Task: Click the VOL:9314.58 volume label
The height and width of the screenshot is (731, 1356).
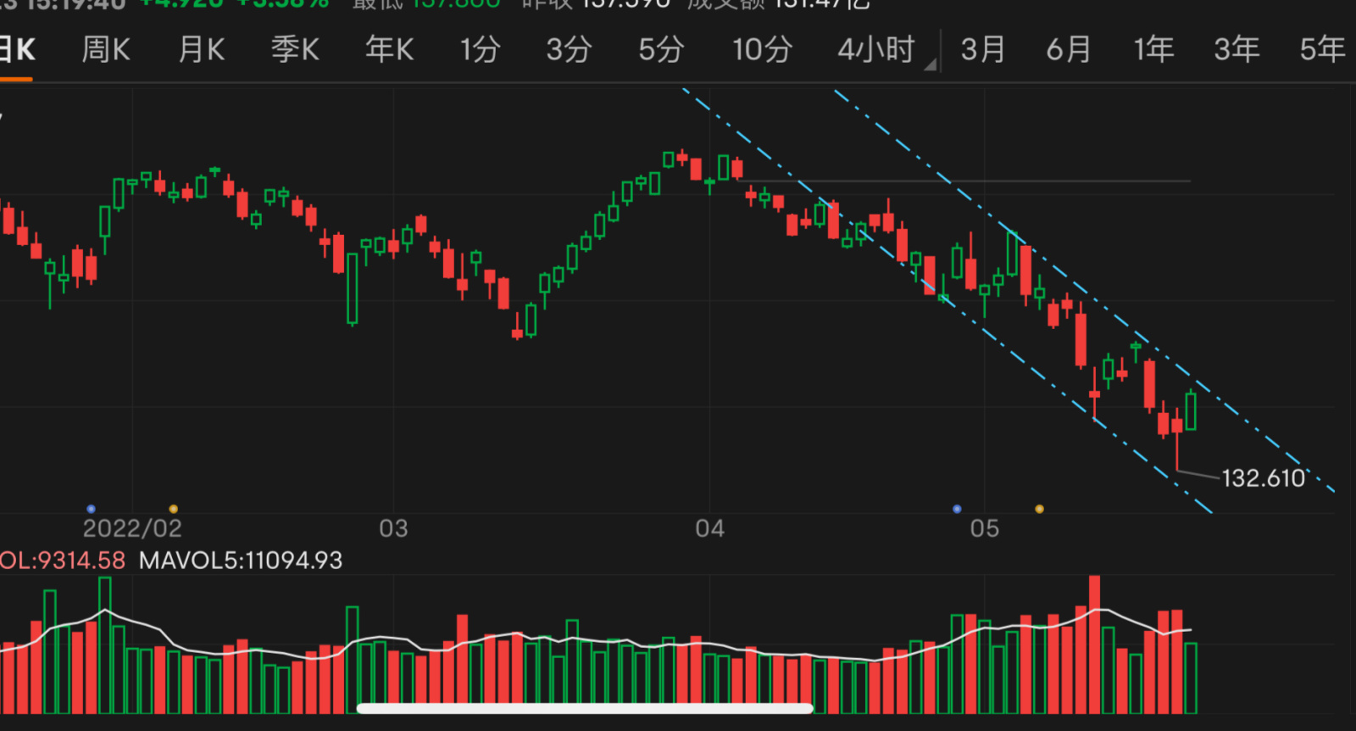Action: (x=63, y=561)
